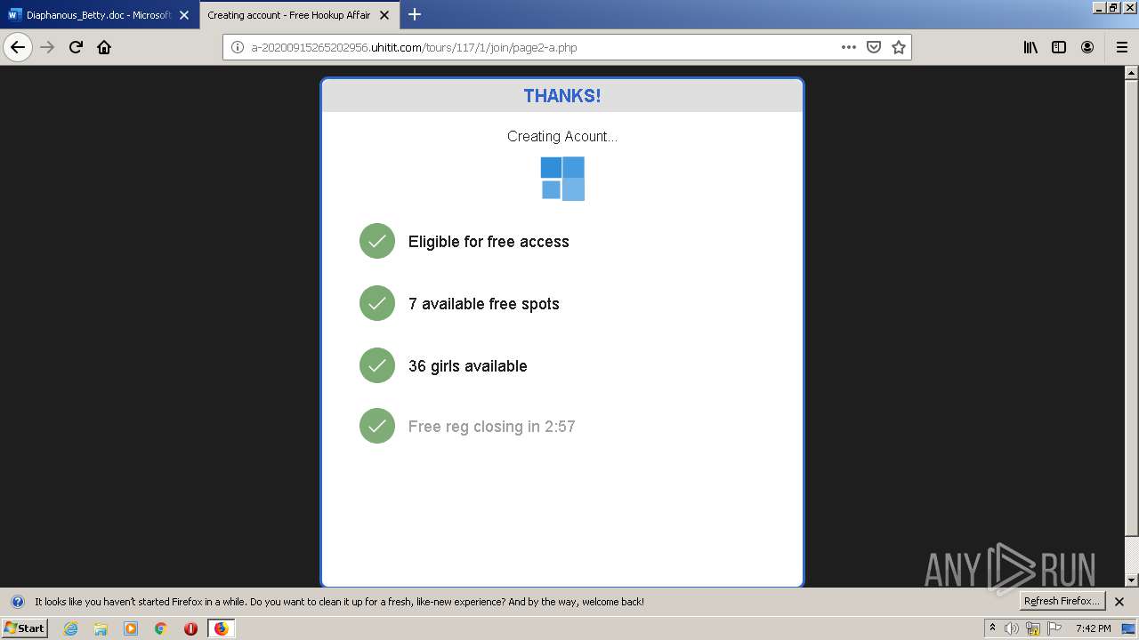Open File Explorer from taskbar

point(101,628)
